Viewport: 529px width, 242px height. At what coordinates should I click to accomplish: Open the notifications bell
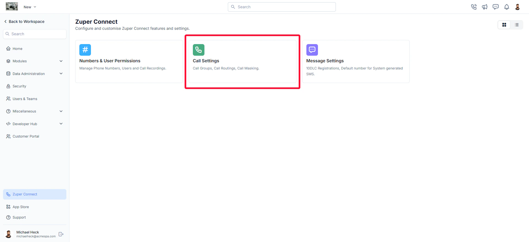click(507, 7)
